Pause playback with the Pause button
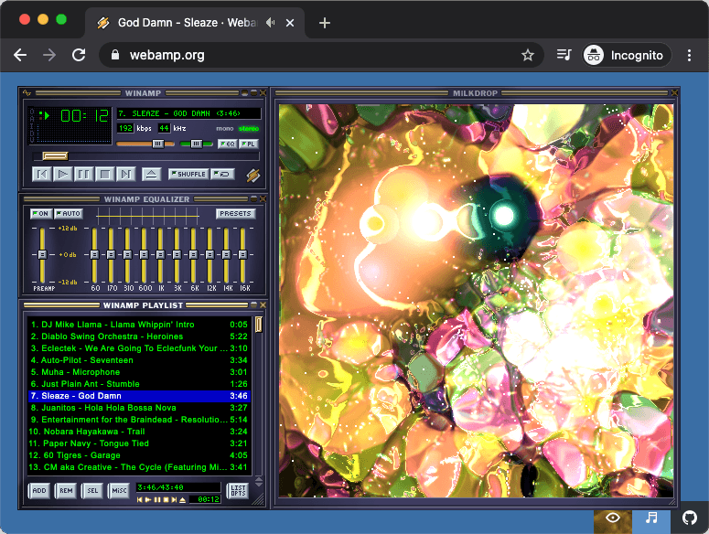Screen dimensions: 709x534 click(x=84, y=174)
